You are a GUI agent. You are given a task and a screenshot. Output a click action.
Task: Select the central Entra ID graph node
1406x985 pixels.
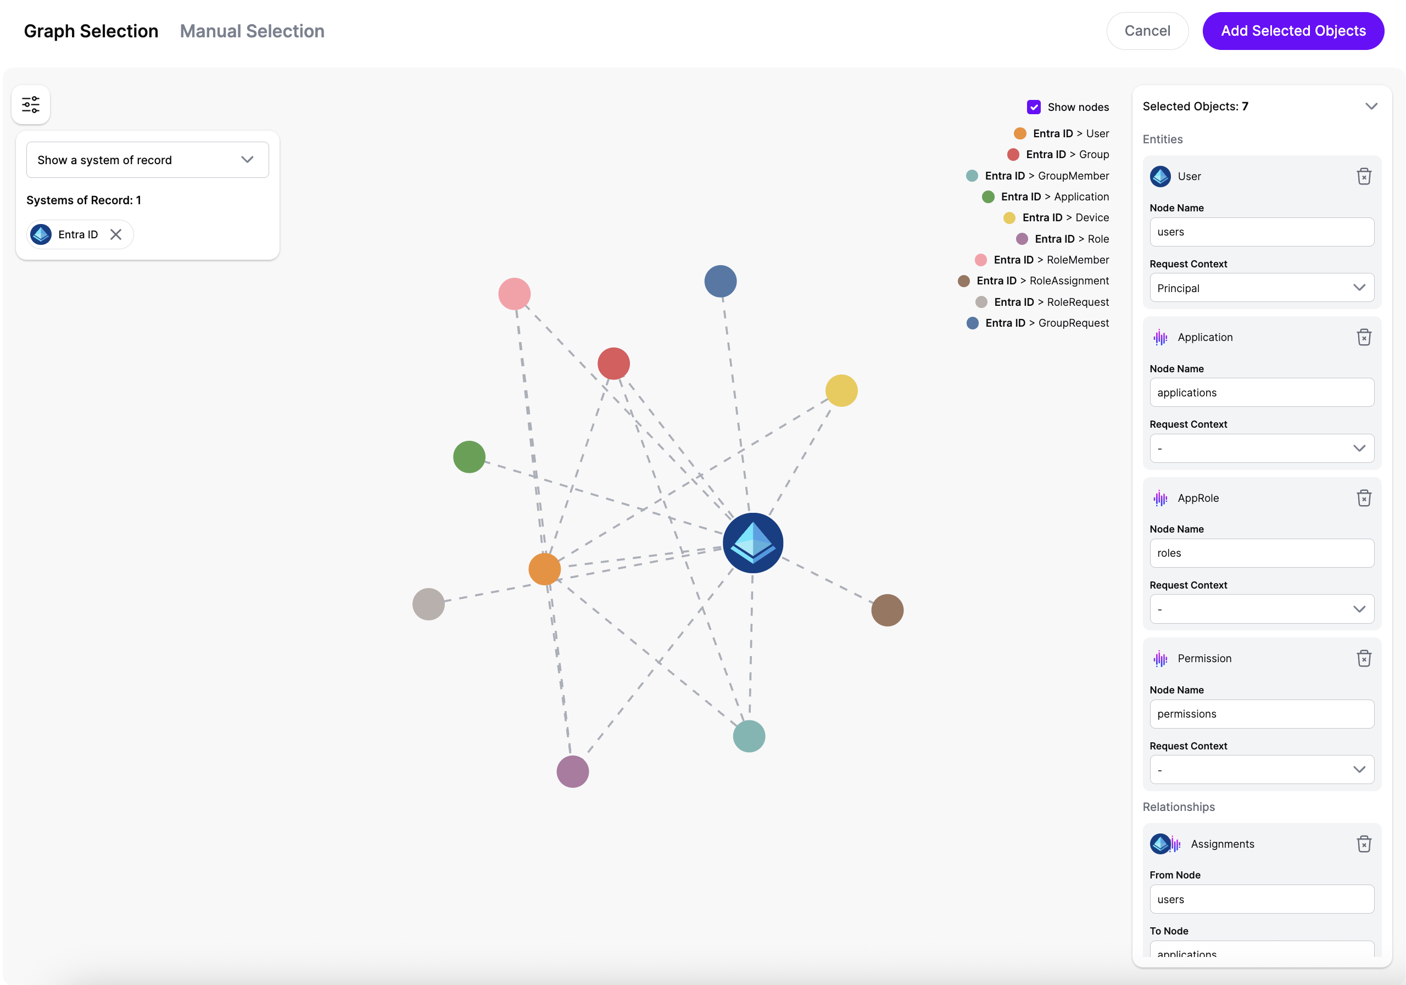752,543
